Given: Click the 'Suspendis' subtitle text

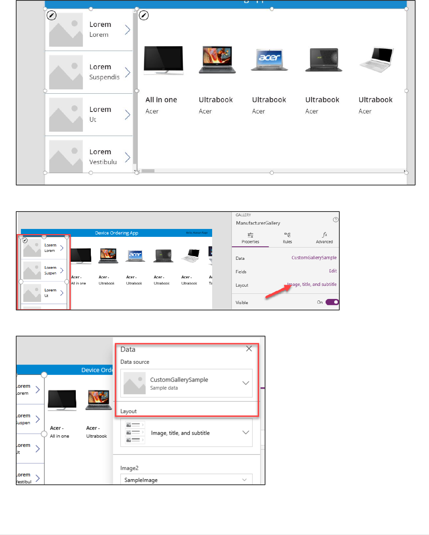Looking at the screenshot, I should point(104,77).
